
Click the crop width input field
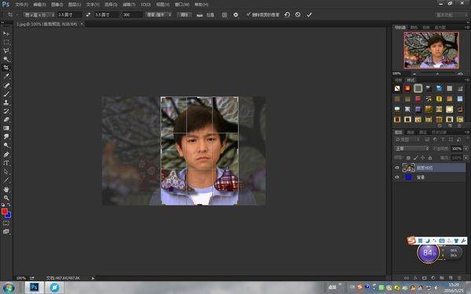[x=69, y=15]
